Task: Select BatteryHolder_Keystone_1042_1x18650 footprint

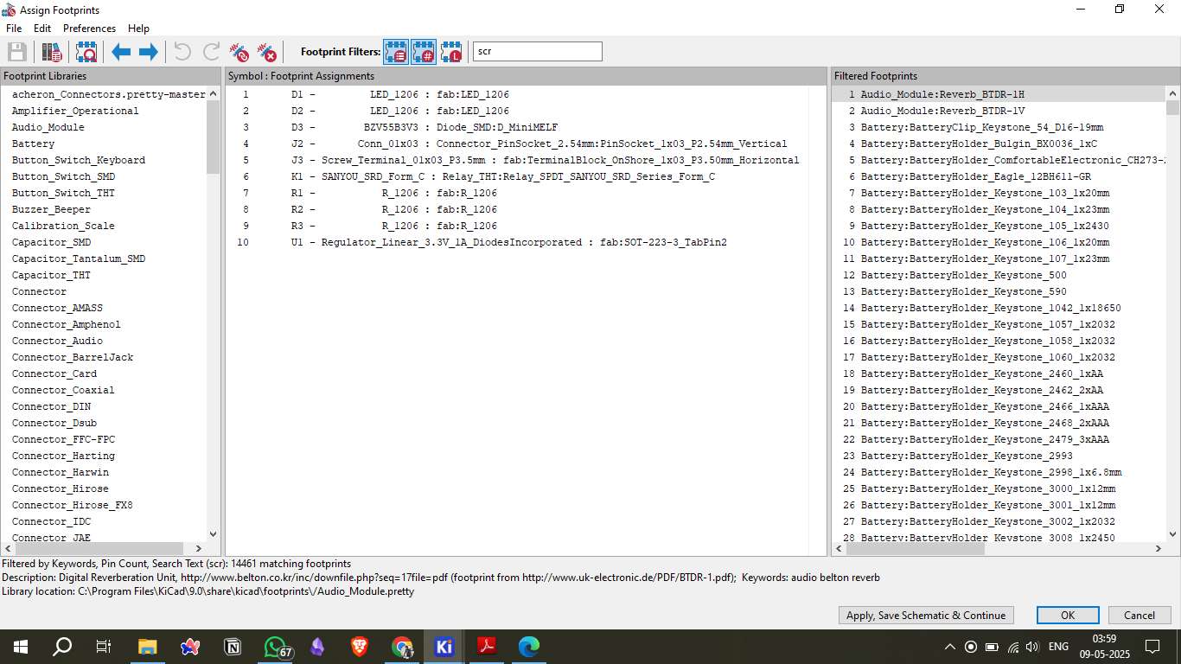Action: tap(991, 308)
